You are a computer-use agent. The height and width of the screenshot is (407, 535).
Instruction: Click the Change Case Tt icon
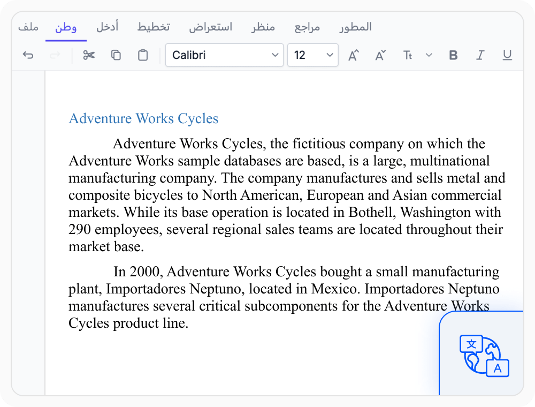point(408,55)
